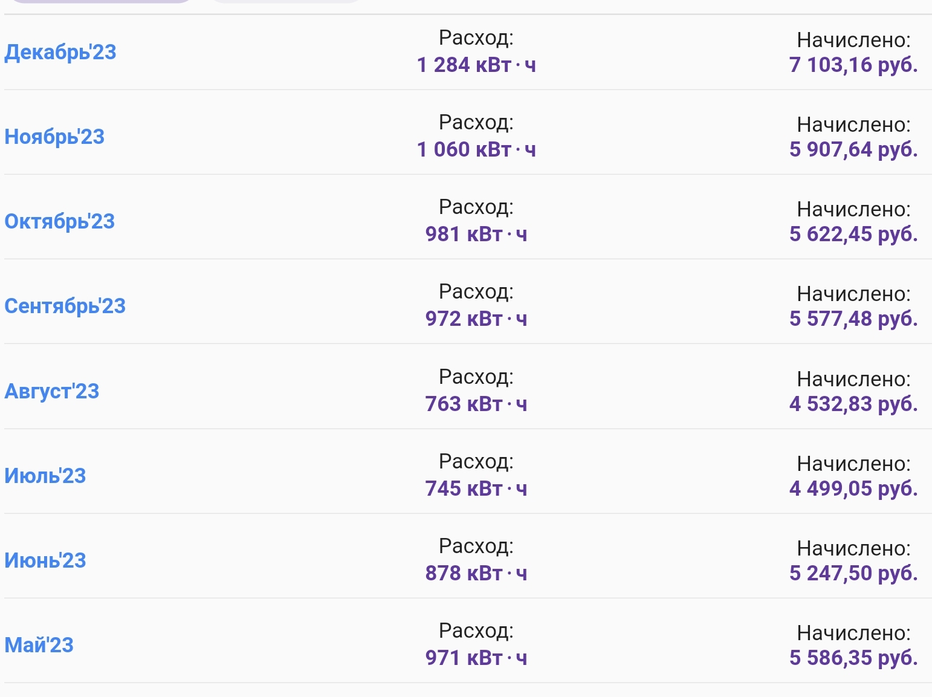Click the 1 060 кВт·ч consumption value
This screenshot has height=697, width=932.
(x=476, y=149)
